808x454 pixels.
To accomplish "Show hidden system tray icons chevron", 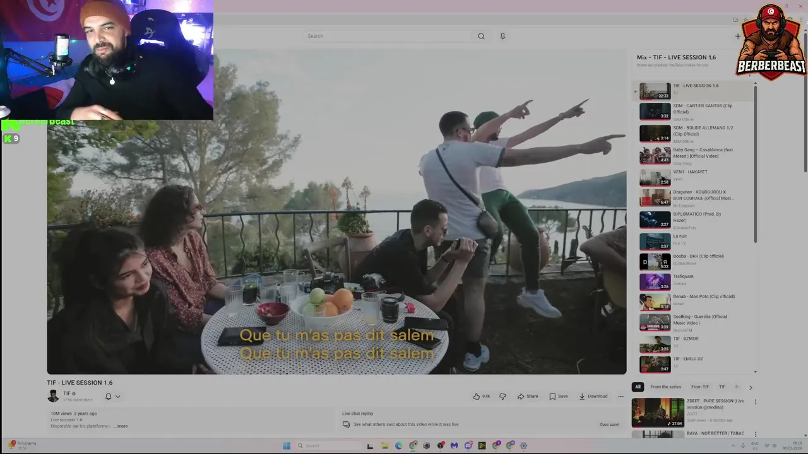I will [x=733, y=445].
